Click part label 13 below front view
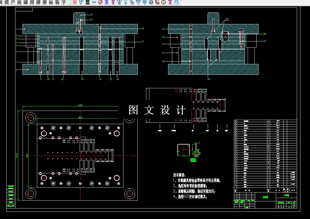This screenshot has height=219, width=310. (82, 79)
